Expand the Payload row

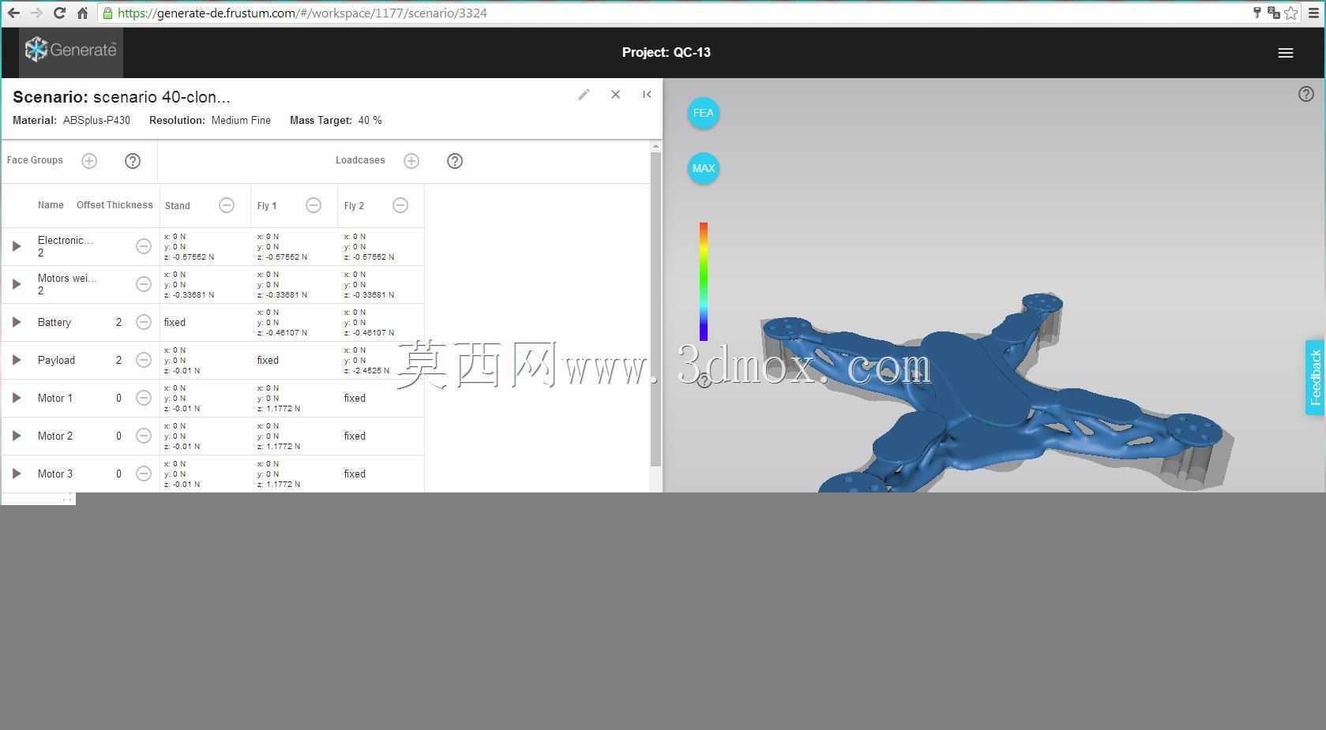17,360
